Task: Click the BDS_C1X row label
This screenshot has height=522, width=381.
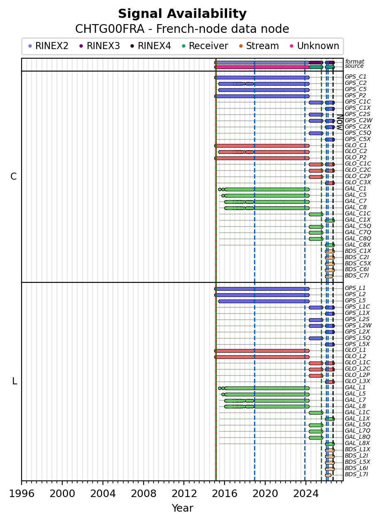Action: pyautogui.click(x=358, y=251)
